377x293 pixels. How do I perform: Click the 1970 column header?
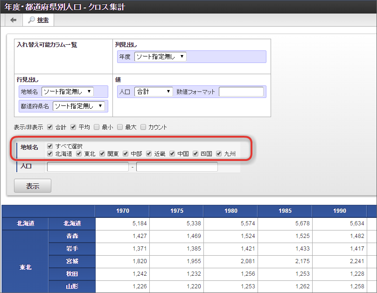pos(122,211)
